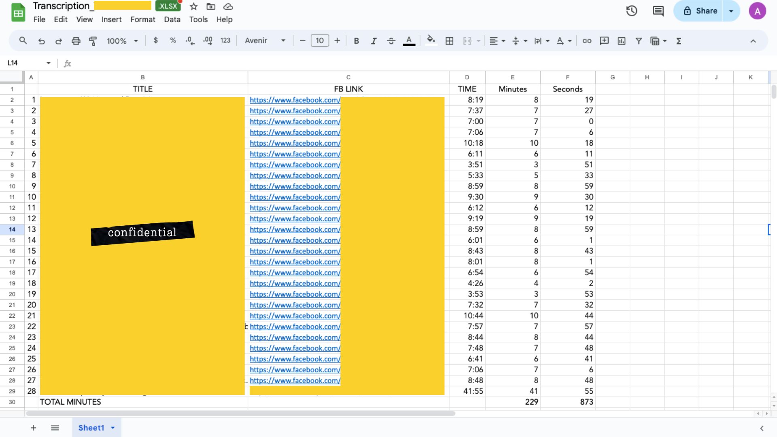
Task: Open the Edit menu
Action: [x=61, y=19]
